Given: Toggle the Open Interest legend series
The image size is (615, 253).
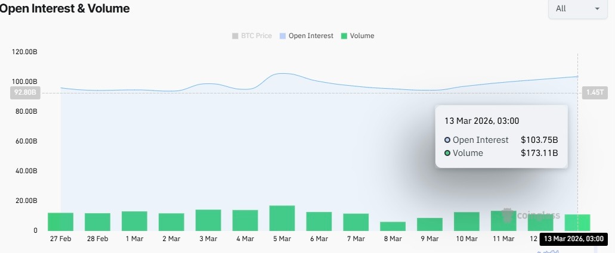Looking at the screenshot, I should click(x=306, y=36).
